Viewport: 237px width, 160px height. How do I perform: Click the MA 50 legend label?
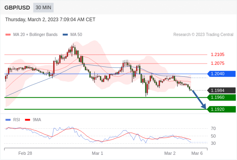point(76,35)
